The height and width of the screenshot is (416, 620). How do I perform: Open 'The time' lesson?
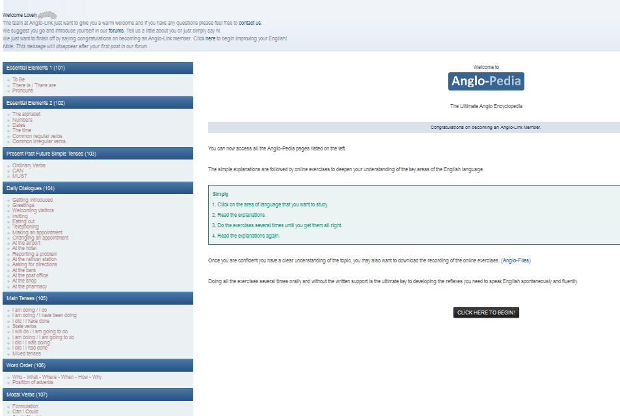(21, 130)
